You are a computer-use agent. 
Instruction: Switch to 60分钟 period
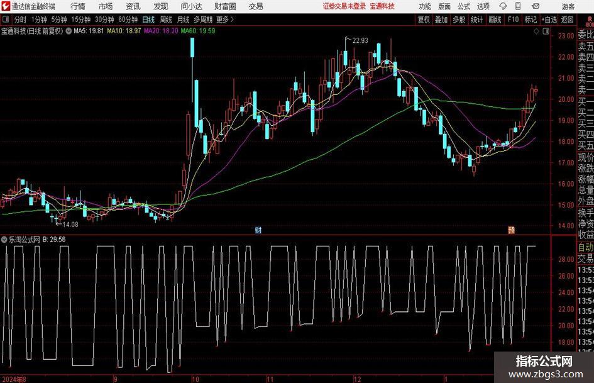click(128, 19)
